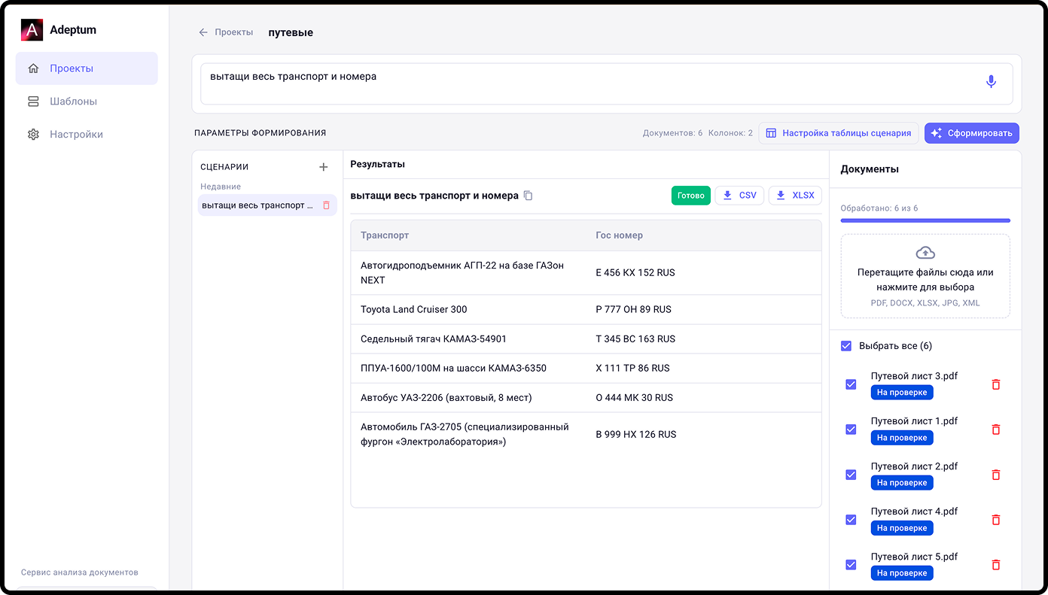Delete Путевой лист 3.pdf with trash icon
This screenshot has width=1048, height=595.
[996, 384]
